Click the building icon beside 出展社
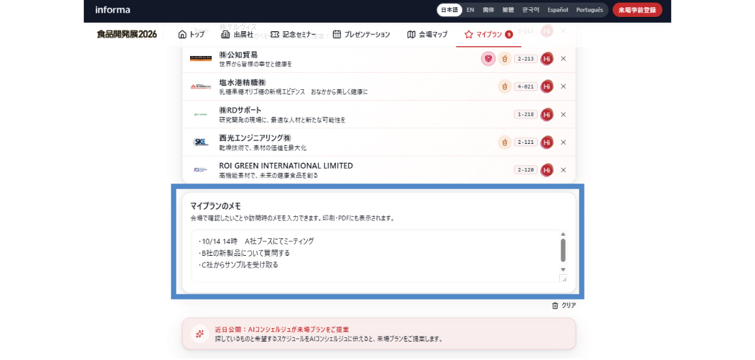Image resolution: width=755 pixels, height=360 pixels. pyautogui.click(x=225, y=34)
